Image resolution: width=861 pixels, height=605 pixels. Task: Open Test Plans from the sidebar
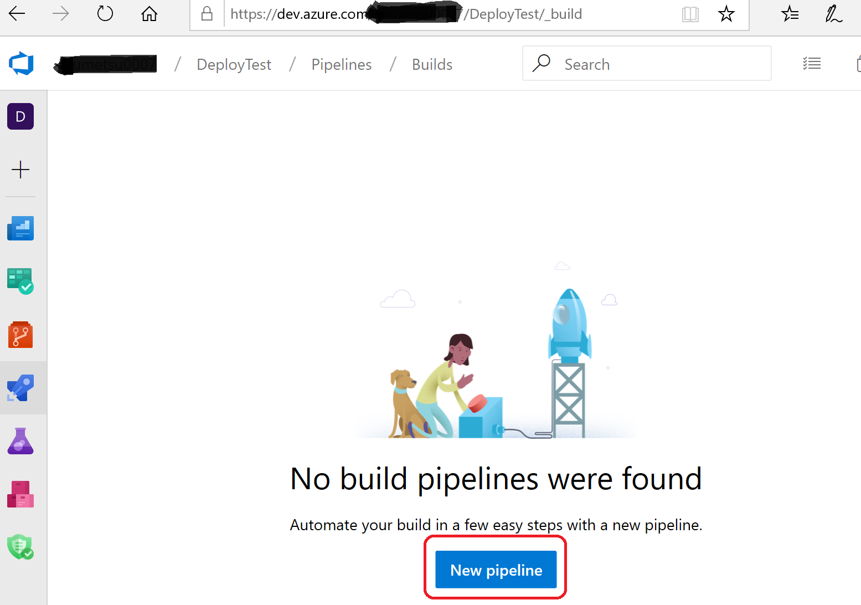click(x=20, y=440)
